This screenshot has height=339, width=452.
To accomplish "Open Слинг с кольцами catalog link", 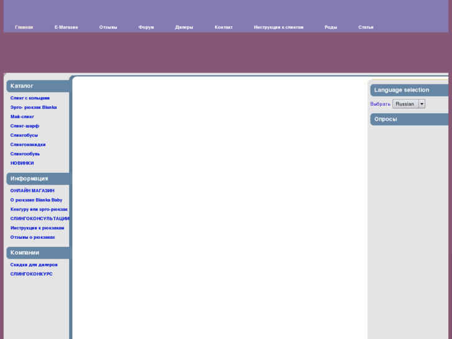I will pyautogui.click(x=30, y=98).
